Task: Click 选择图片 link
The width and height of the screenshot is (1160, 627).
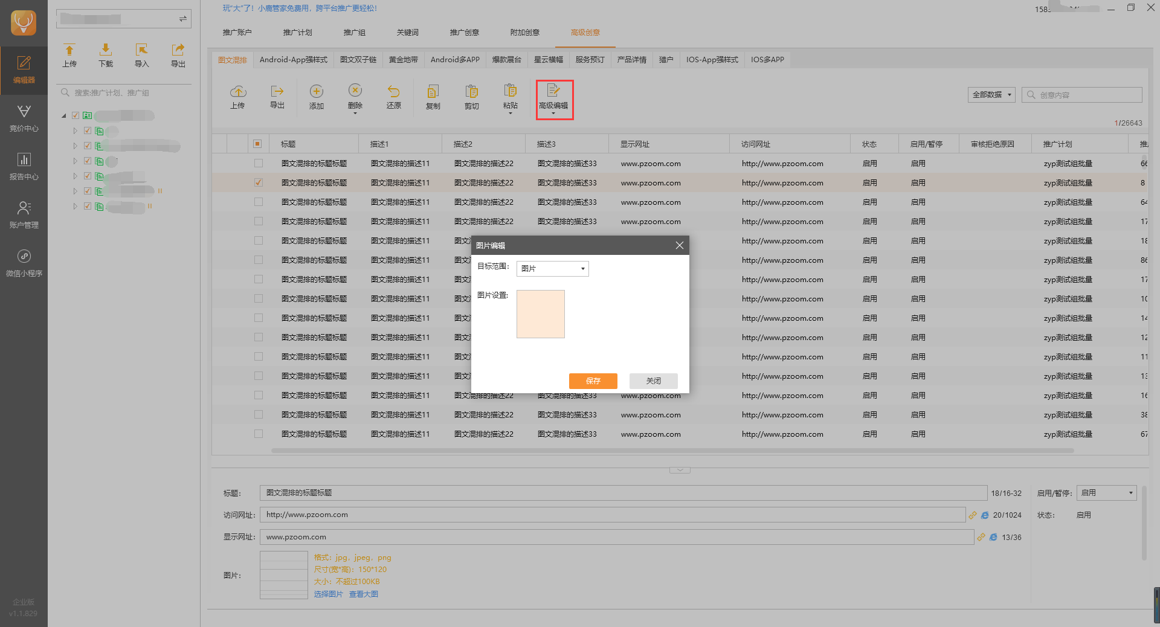Action: [x=328, y=594]
